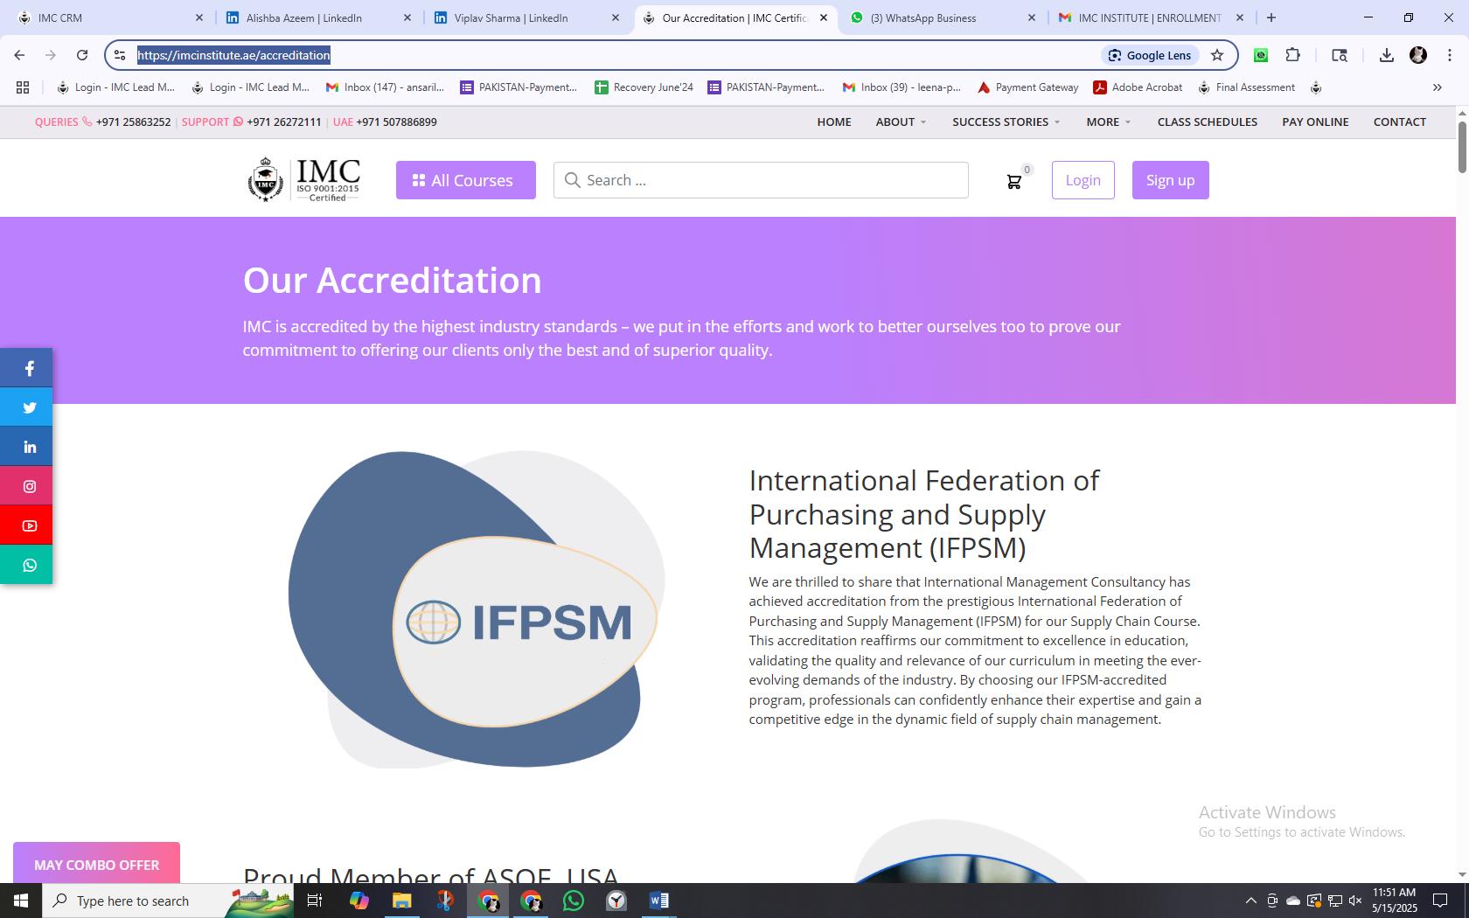Open Recovery June'24 bookmark
1469x918 pixels.
point(644,87)
